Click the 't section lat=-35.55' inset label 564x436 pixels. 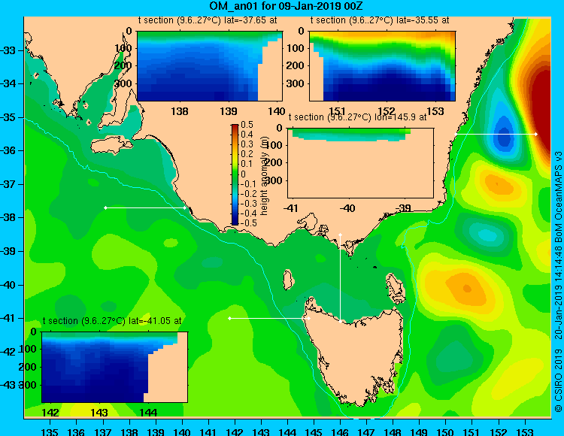380,20
